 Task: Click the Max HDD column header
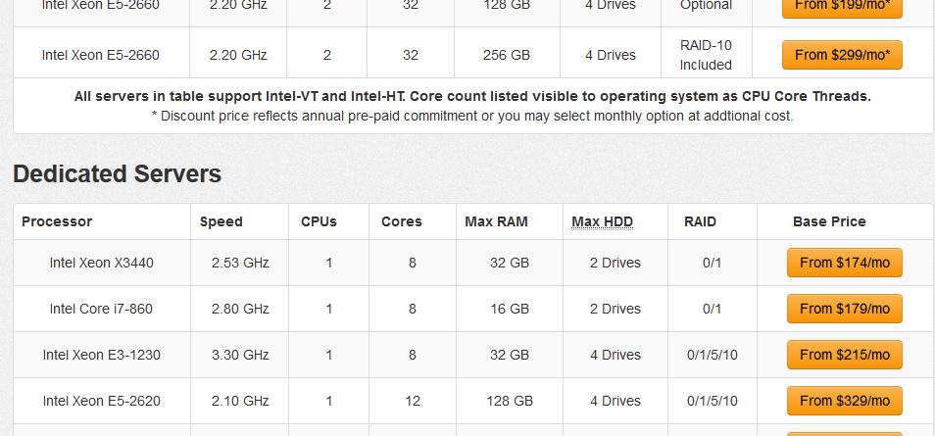[x=602, y=221]
